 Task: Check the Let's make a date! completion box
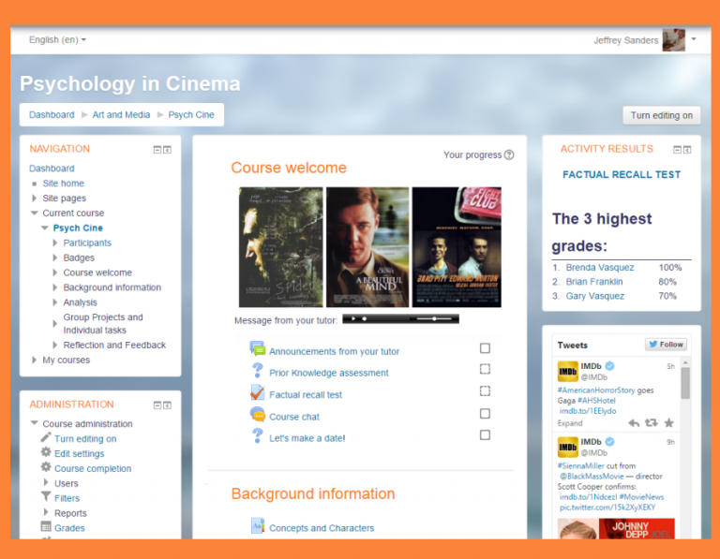click(485, 435)
